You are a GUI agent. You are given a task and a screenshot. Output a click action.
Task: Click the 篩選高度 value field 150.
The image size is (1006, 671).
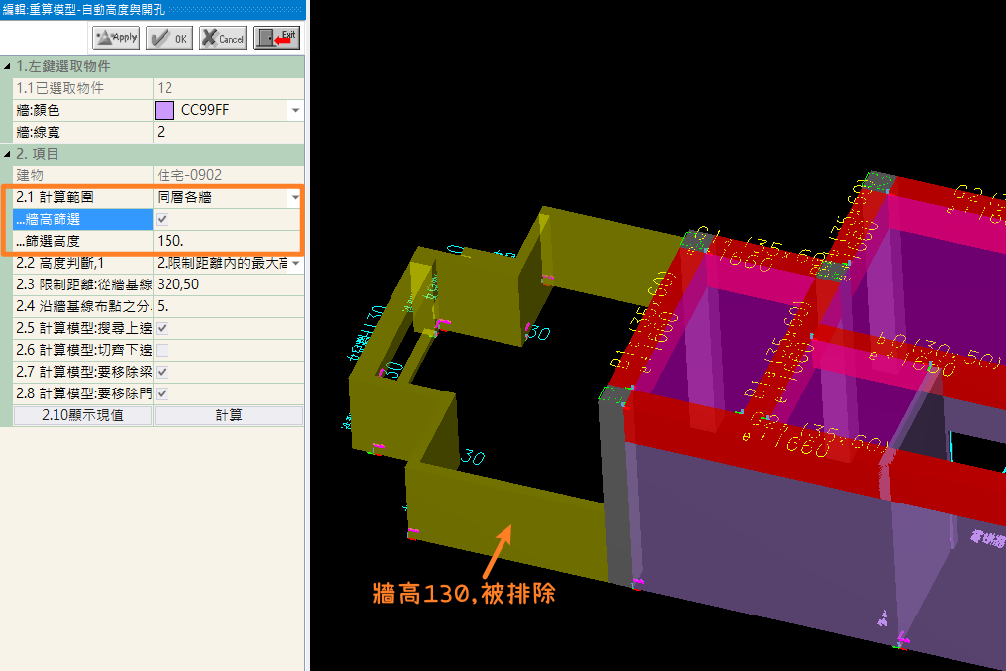226,241
